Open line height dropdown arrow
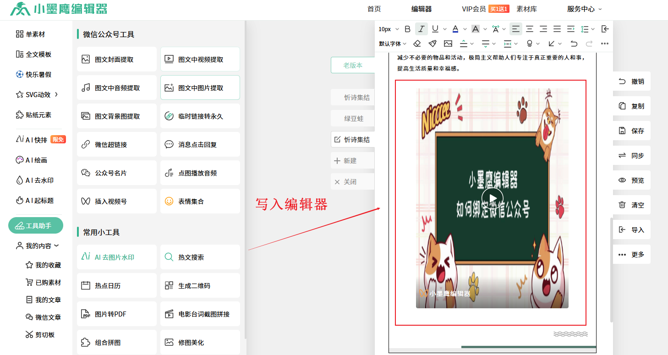The image size is (668, 355). [x=593, y=29]
